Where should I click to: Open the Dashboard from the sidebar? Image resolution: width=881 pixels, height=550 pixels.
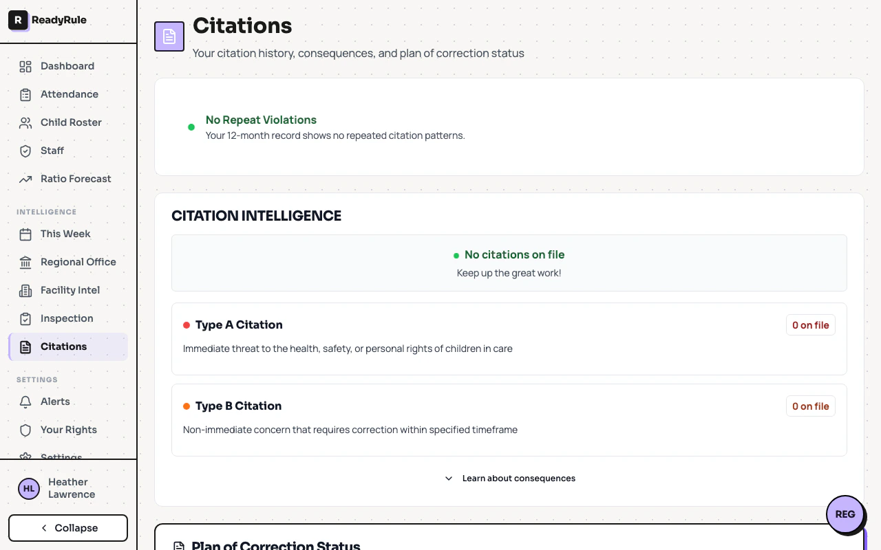[x=67, y=66]
